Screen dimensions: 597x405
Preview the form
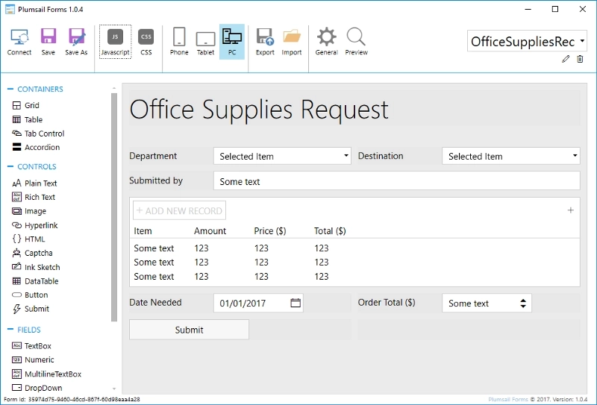click(x=357, y=42)
